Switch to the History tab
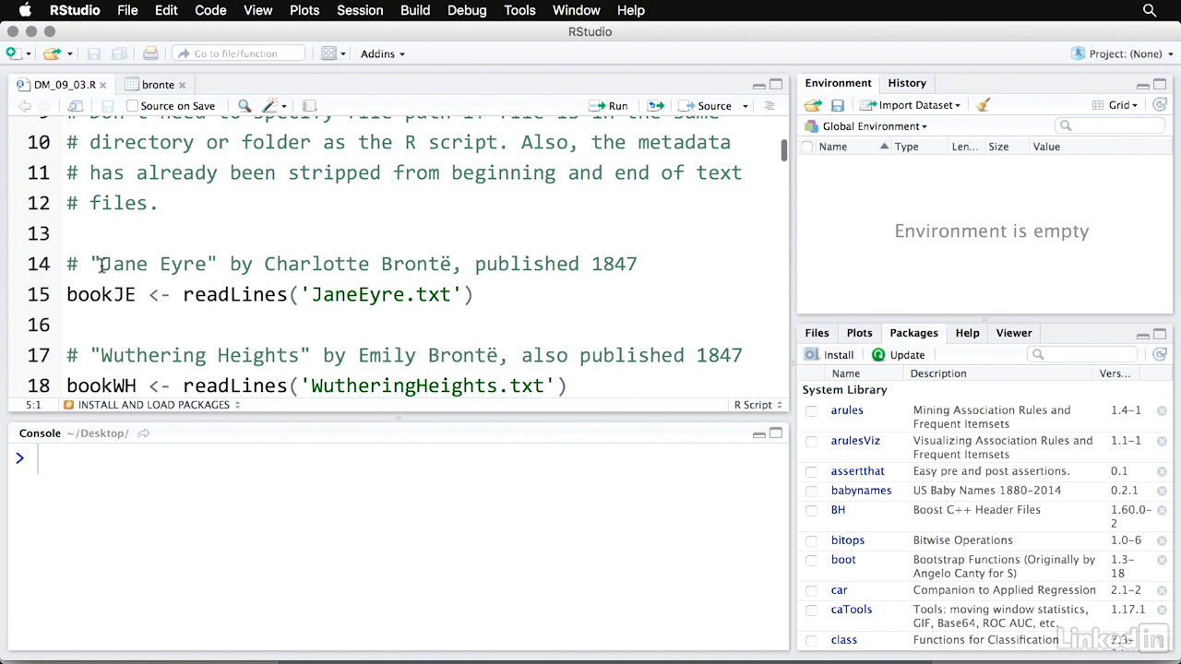The image size is (1181, 664). tap(906, 83)
